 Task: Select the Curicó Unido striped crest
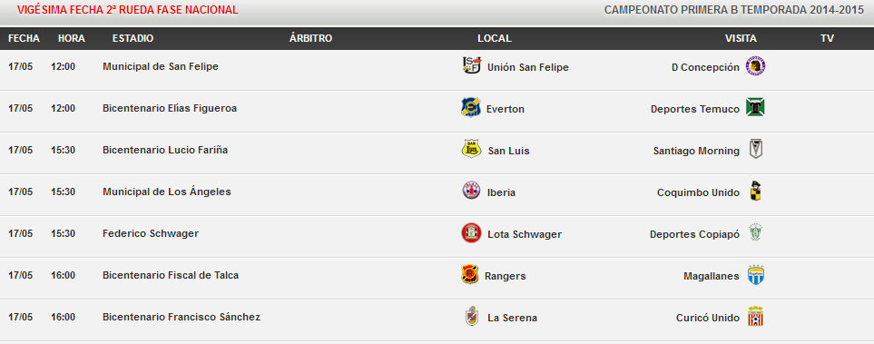click(755, 316)
